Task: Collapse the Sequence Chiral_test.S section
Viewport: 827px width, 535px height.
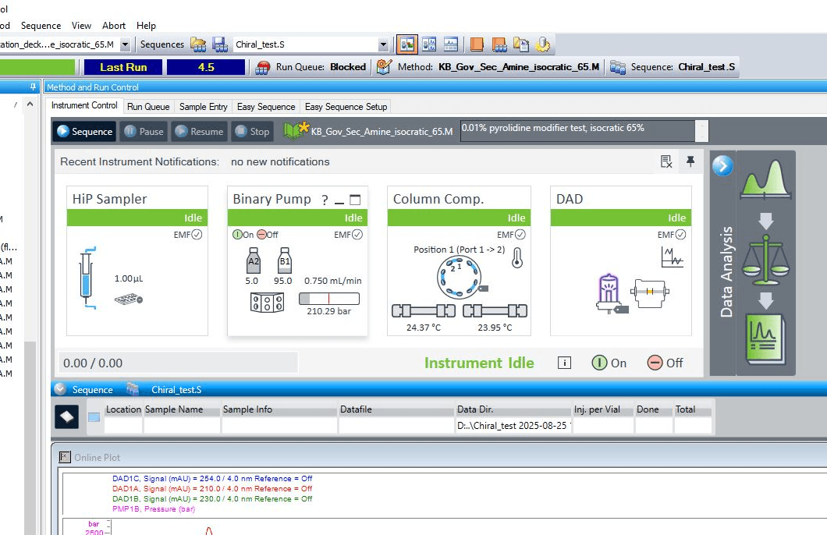Action: click(60, 389)
